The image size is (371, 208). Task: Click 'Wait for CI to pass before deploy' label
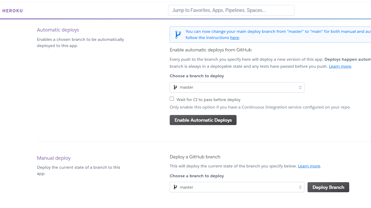tap(209, 100)
